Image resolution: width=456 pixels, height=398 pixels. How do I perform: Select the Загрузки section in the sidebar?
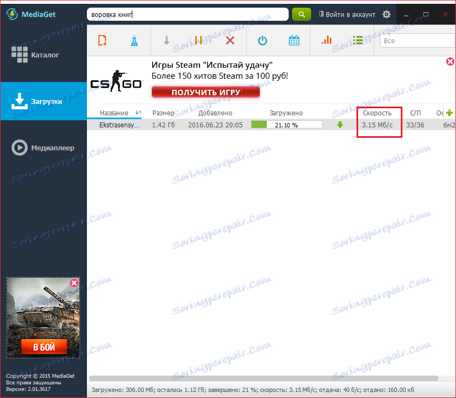(x=43, y=101)
